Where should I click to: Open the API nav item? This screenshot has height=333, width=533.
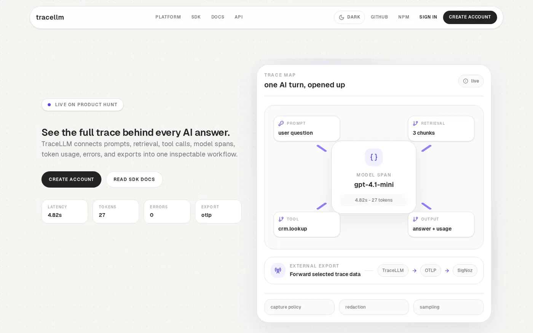pyautogui.click(x=238, y=17)
